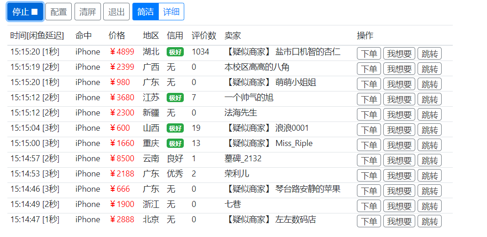Click 跳转 for seller 墓碑_2132
487x237 pixels.
(429, 160)
